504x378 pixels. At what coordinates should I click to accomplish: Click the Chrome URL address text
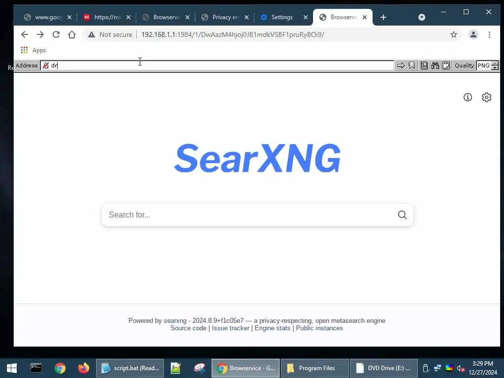[233, 34]
